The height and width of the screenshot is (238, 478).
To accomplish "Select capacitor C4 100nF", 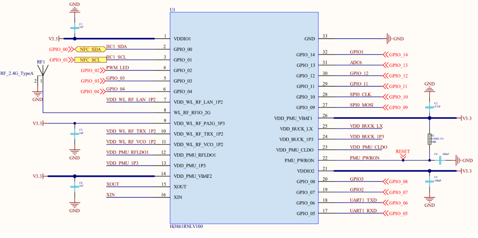I will click(440, 160).
